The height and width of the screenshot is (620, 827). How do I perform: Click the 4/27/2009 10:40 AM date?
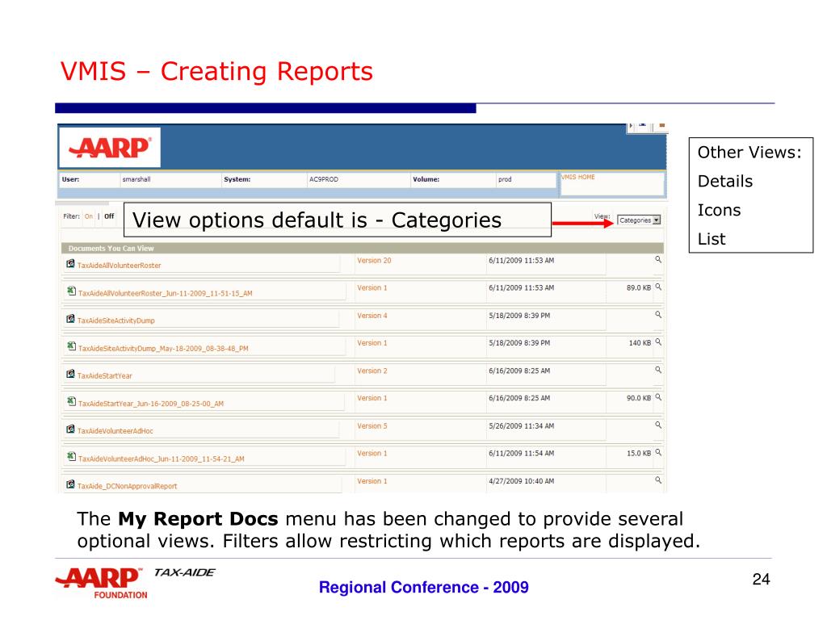(x=521, y=481)
